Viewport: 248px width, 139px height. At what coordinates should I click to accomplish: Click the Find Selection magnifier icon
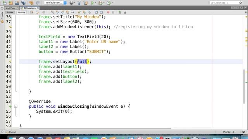tap(52, 12)
